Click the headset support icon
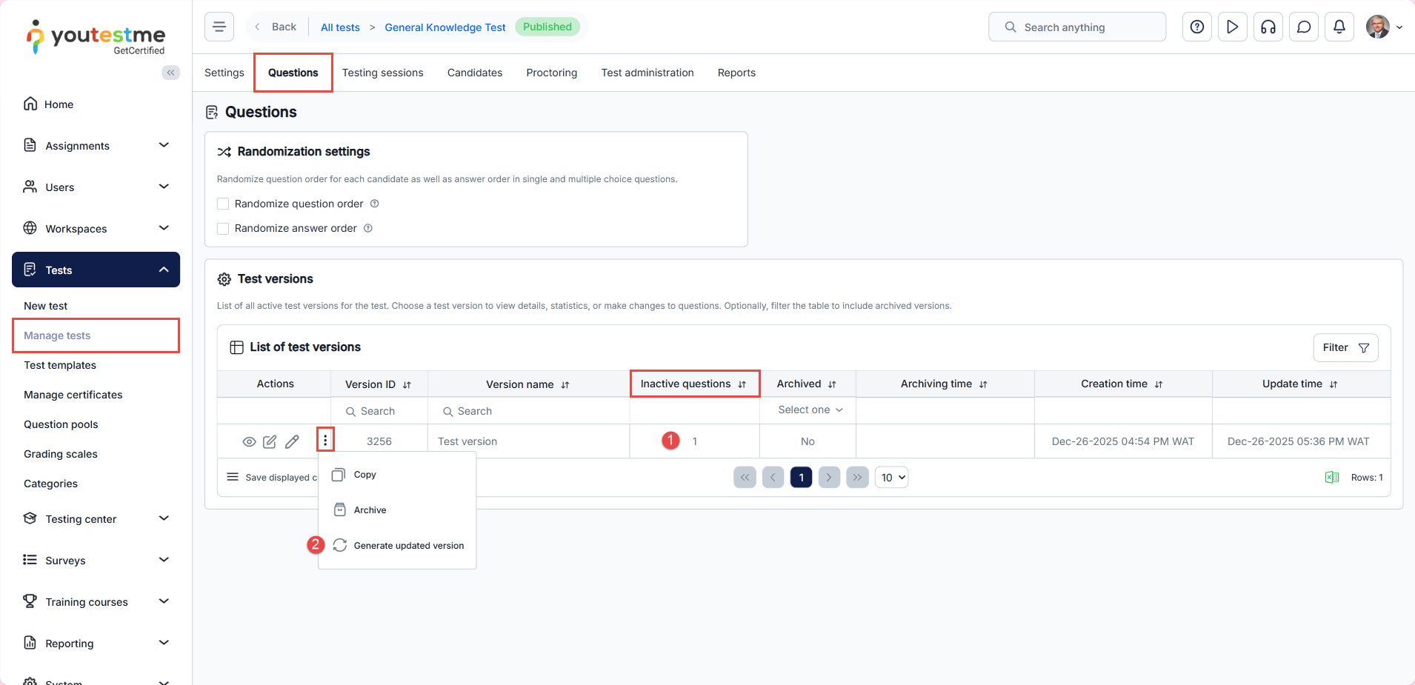The width and height of the screenshot is (1415, 685). pos(1268,27)
